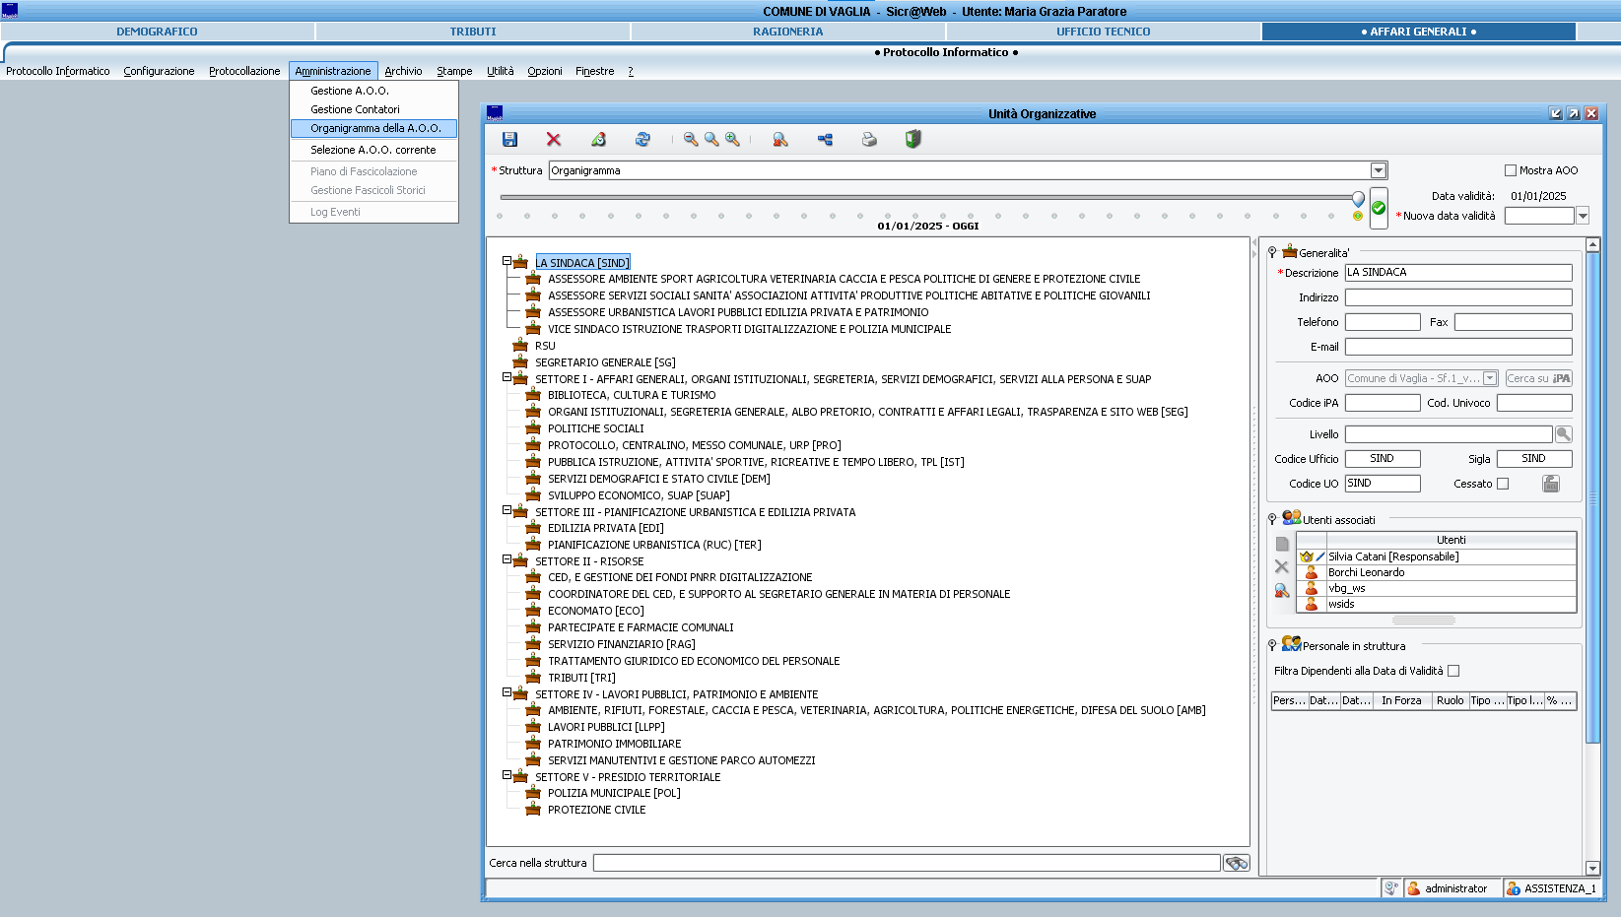The width and height of the screenshot is (1621, 917).
Task: Click the save floppy disk icon
Action: pyautogui.click(x=509, y=140)
